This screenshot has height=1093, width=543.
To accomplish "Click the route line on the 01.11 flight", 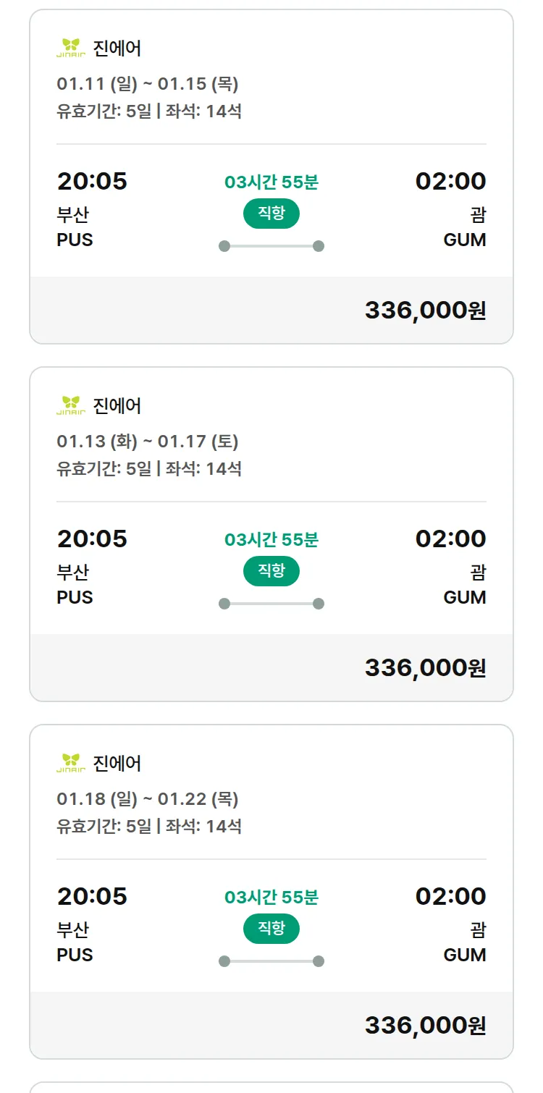I will pos(271,246).
